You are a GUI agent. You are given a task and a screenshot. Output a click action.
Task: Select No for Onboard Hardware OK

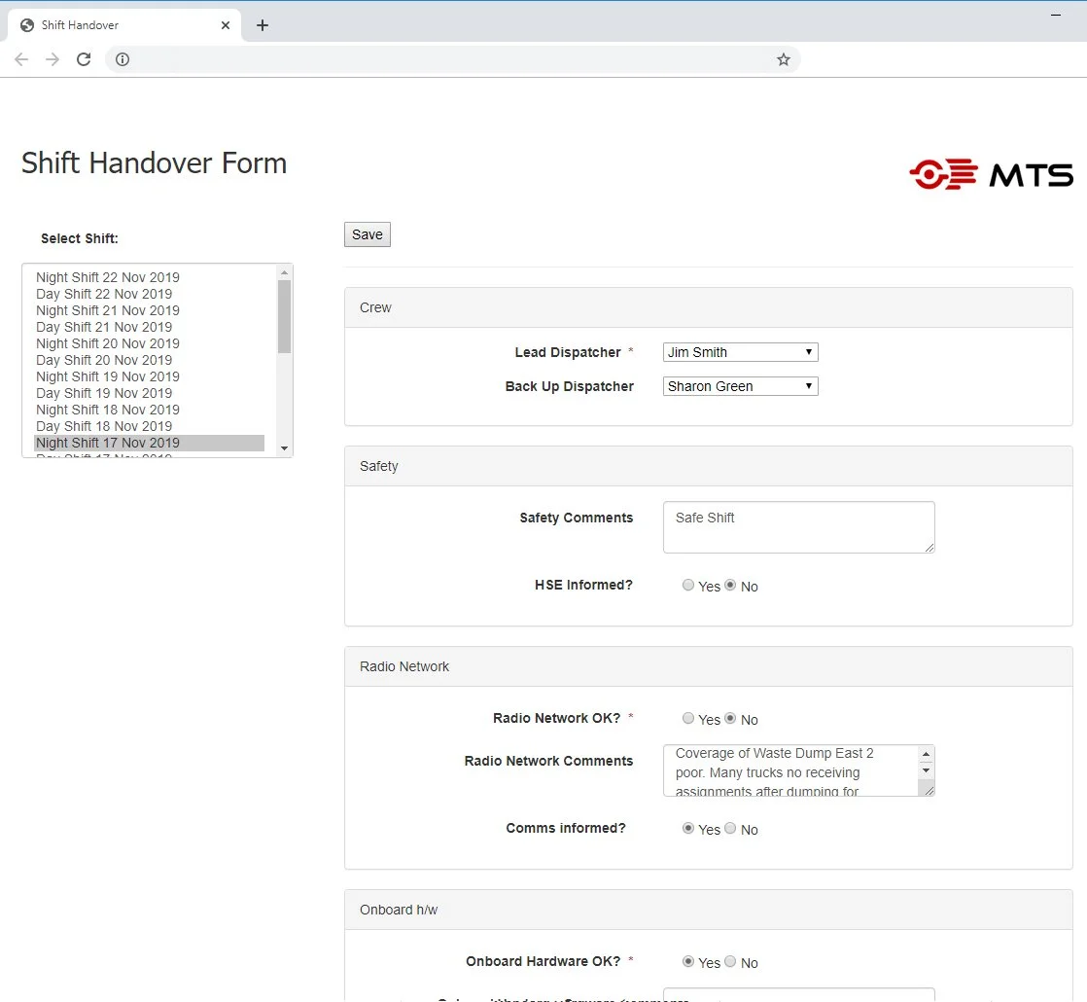pos(731,962)
